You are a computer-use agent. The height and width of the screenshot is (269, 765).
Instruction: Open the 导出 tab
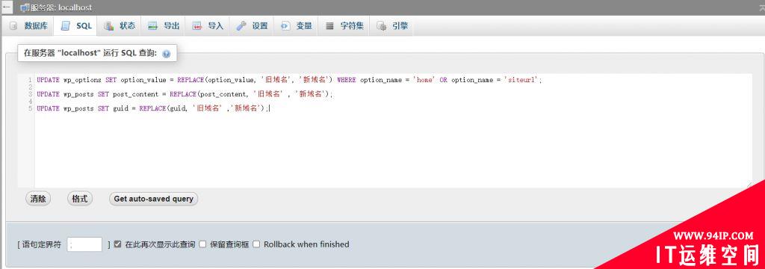[x=164, y=26]
